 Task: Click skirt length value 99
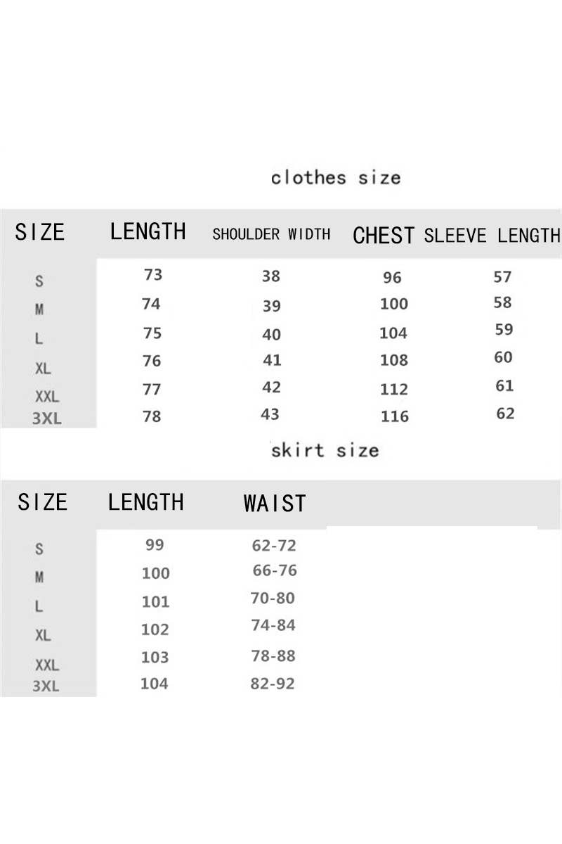[155, 544]
